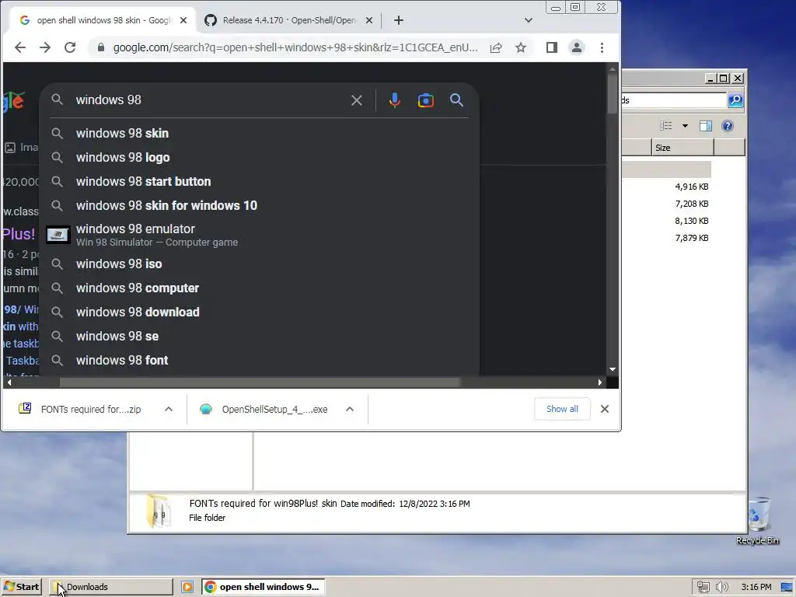
Task: Open the Chrome profile avatar
Action: (577, 47)
